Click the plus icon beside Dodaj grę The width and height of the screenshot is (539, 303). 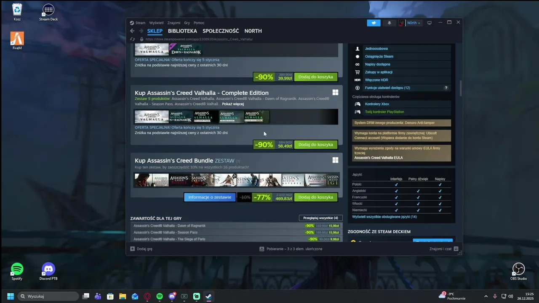[x=132, y=249]
